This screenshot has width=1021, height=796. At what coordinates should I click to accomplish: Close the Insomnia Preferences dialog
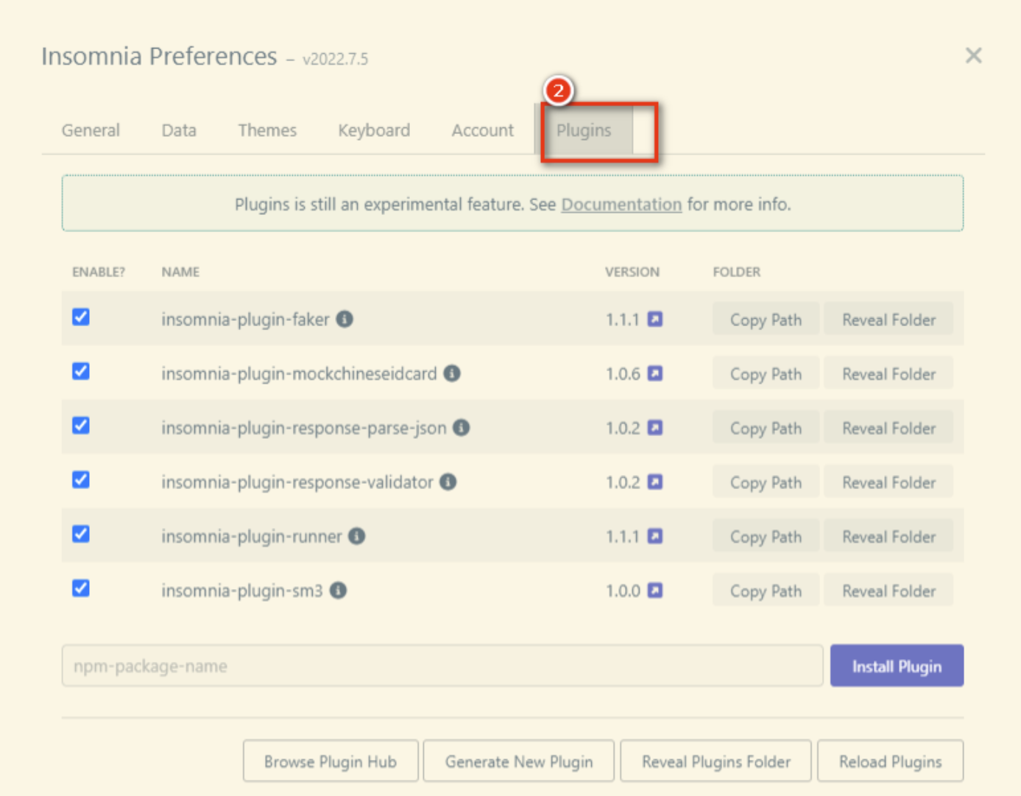[x=973, y=55]
